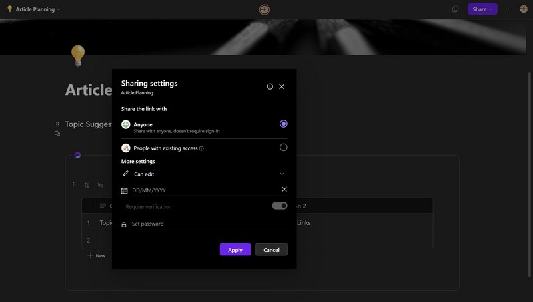Open the more options ellipsis menu
Screen dimensions: 533x302
pyautogui.click(x=508, y=9)
